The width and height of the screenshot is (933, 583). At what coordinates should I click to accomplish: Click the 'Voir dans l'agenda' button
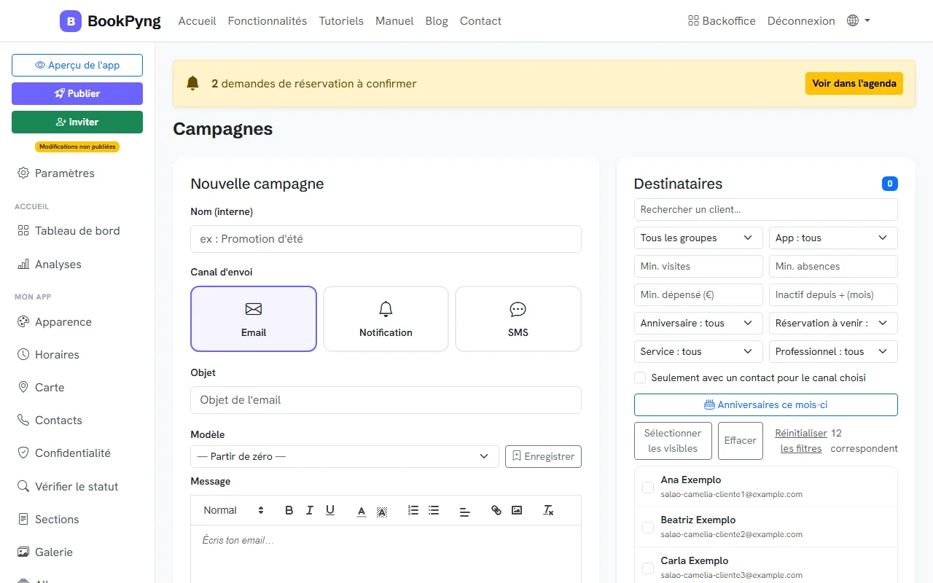pyautogui.click(x=854, y=83)
